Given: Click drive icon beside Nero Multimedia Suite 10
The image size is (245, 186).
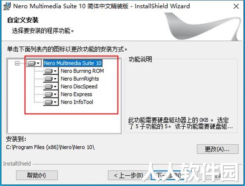Looking at the screenshot, I should [33, 63].
